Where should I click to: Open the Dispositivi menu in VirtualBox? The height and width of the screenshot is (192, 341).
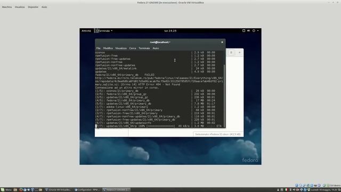[x=33, y=7]
